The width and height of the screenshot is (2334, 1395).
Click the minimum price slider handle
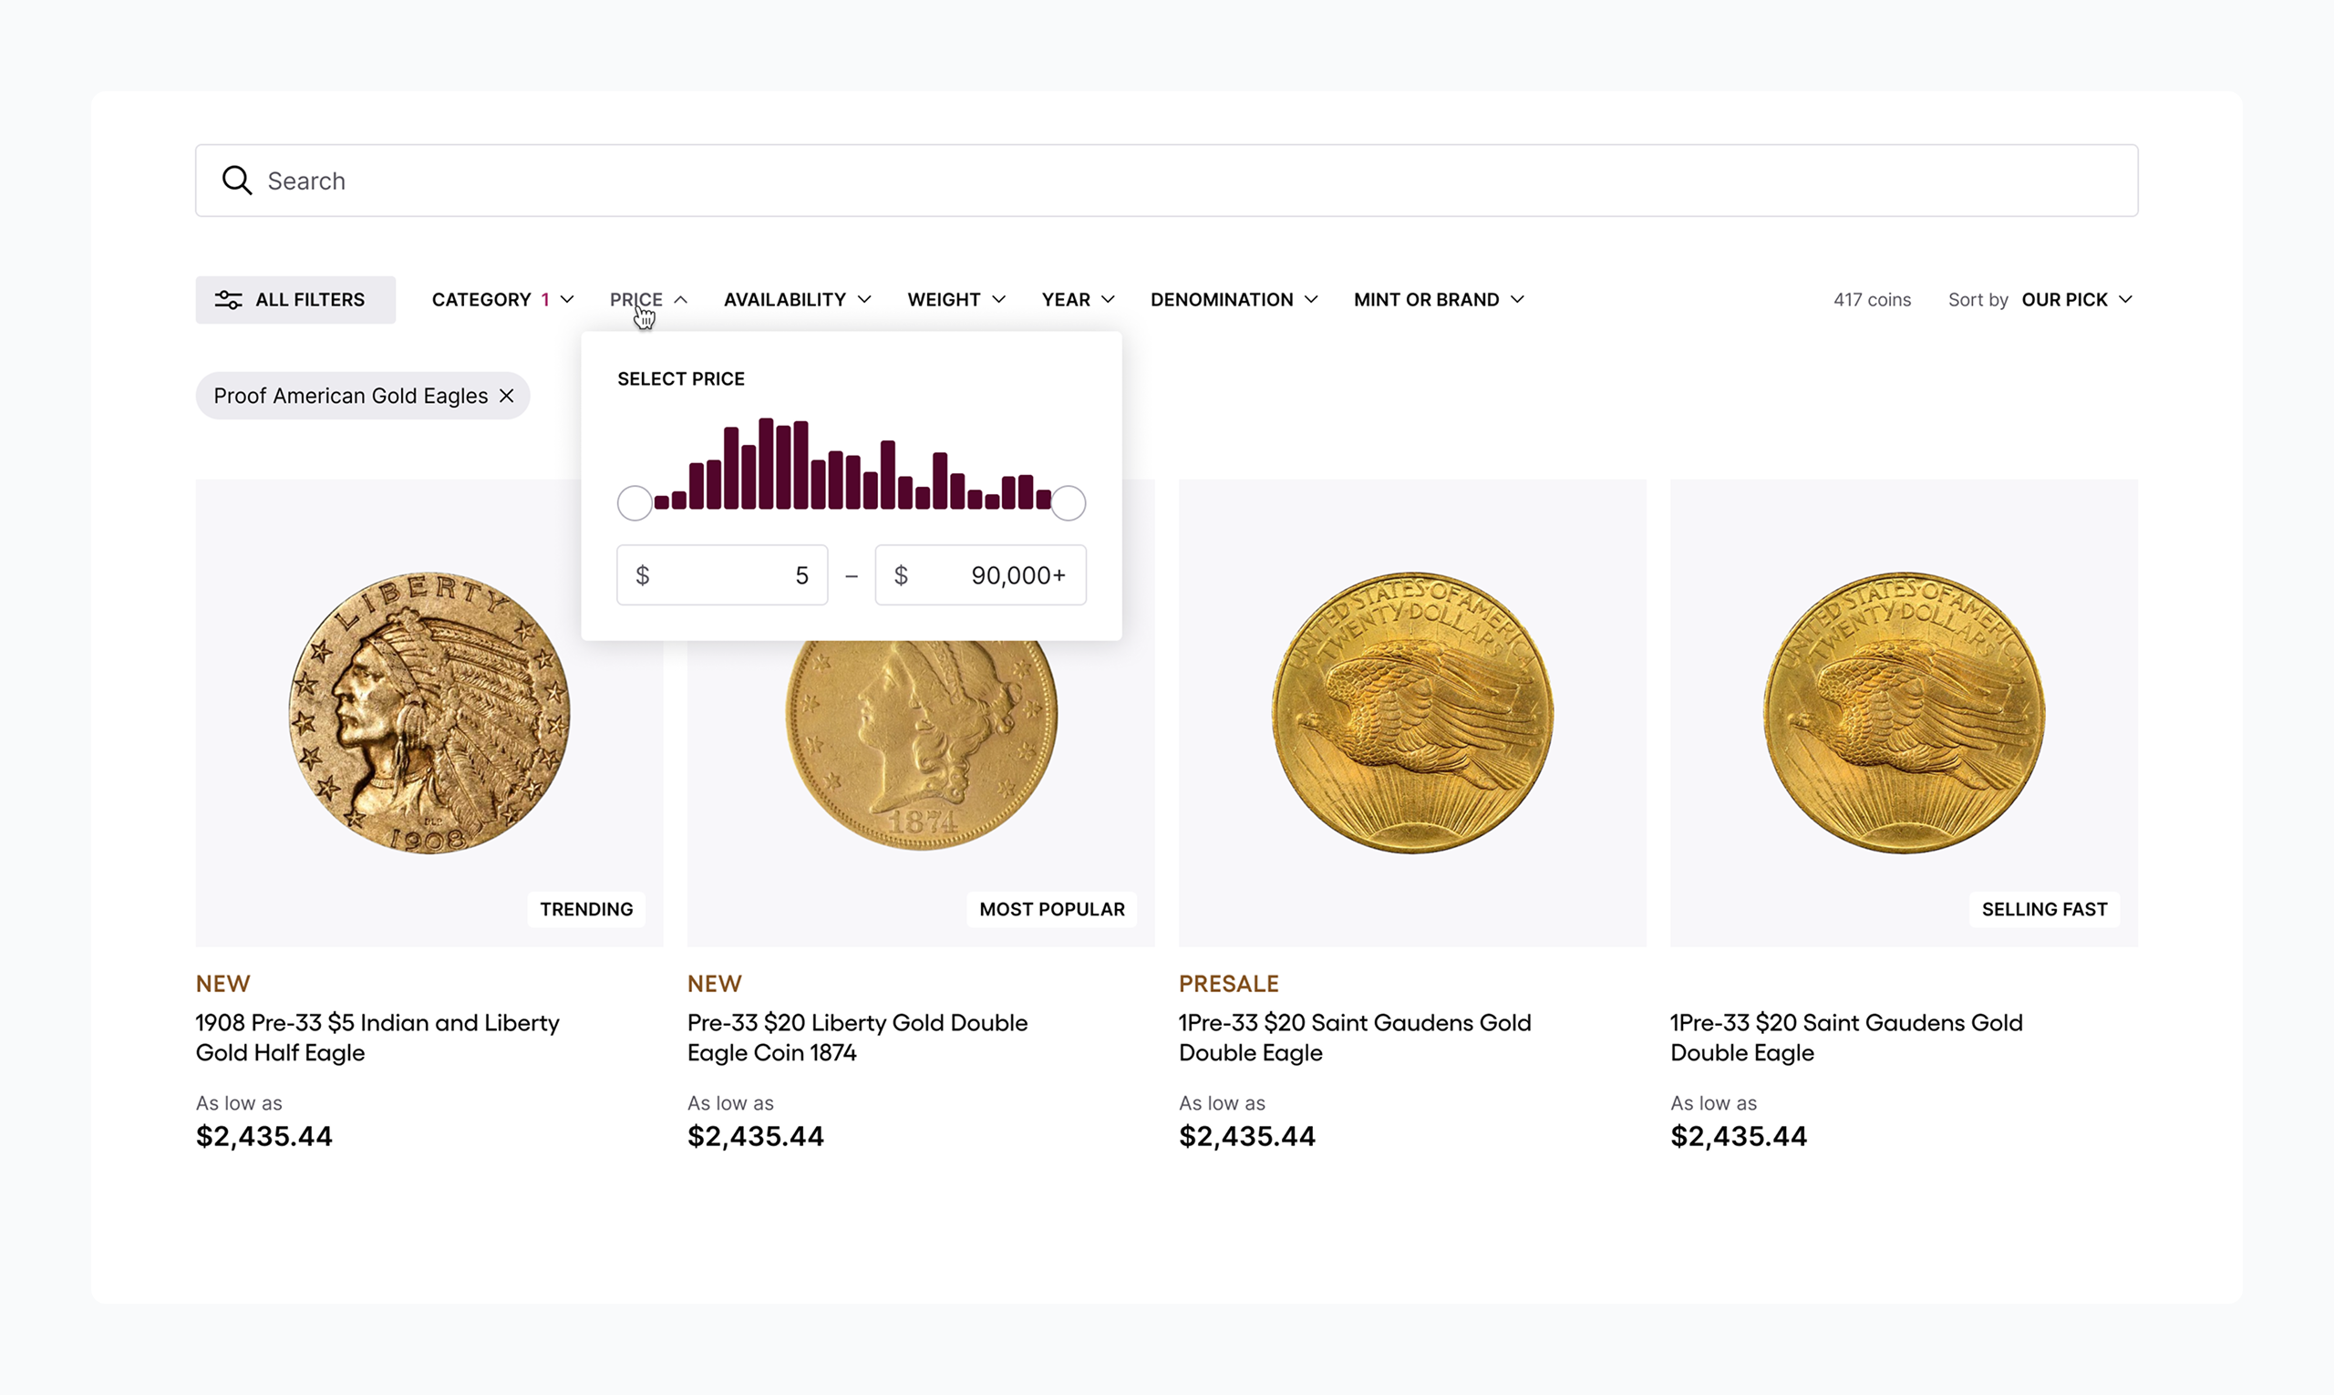(x=635, y=503)
